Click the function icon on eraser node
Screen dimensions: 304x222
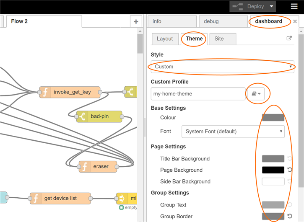tap(85, 167)
